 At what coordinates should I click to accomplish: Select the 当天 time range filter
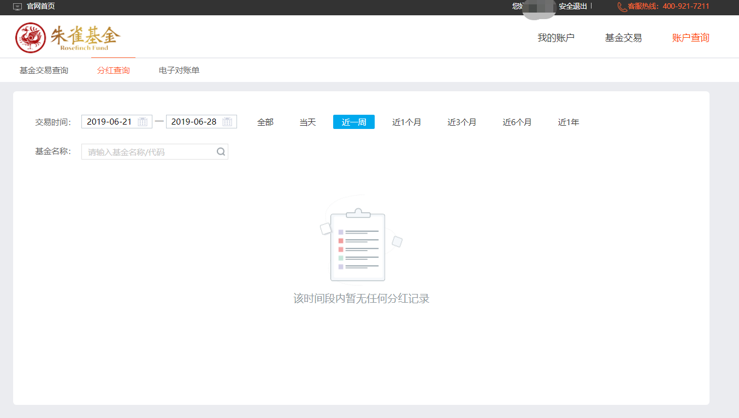pos(308,122)
